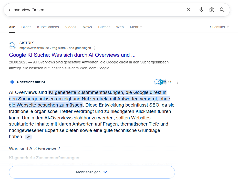Start voice search with microphone icon
238x190 pixels.
(x=201, y=10)
